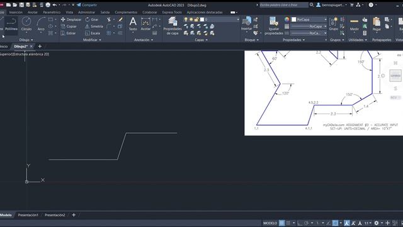Select the Girar rotate tool
403x227 pixels.
click(x=92, y=20)
